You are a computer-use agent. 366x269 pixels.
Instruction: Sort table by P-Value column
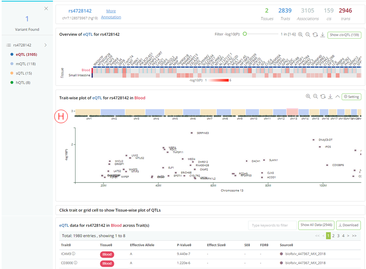point(184,245)
